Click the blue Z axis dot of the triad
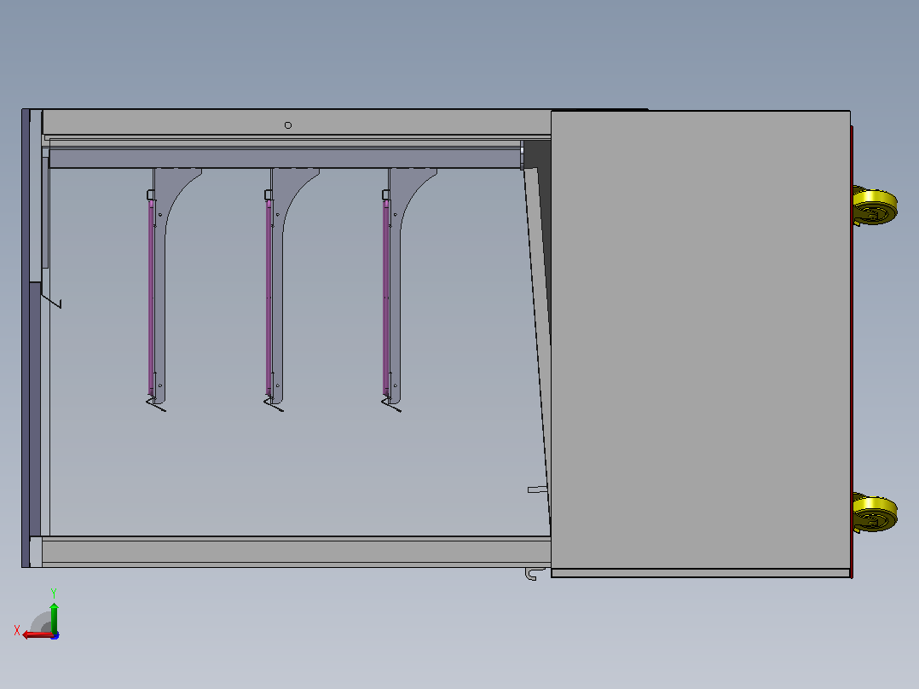This screenshot has height=689, width=919. 55,635
